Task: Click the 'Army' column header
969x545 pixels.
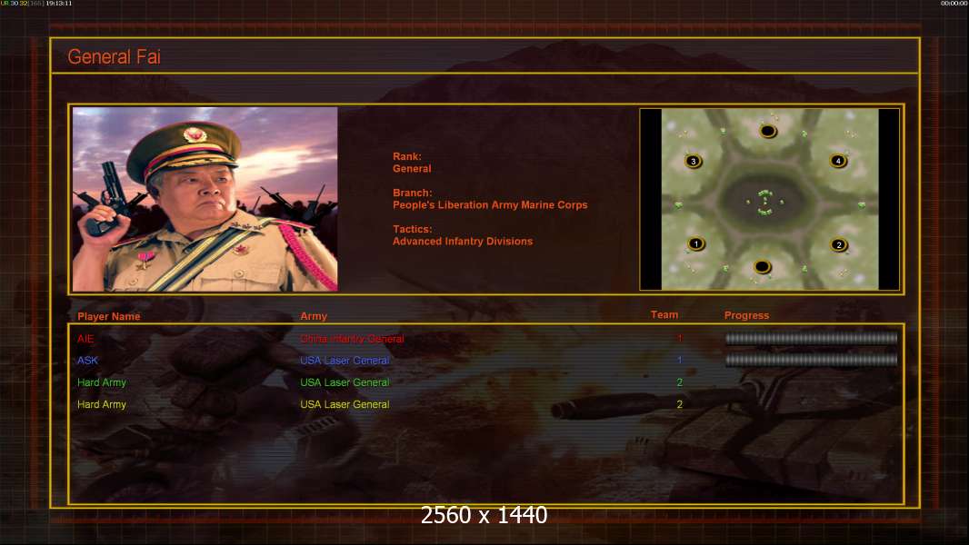Action: pyautogui.click(x=314, y=316)
